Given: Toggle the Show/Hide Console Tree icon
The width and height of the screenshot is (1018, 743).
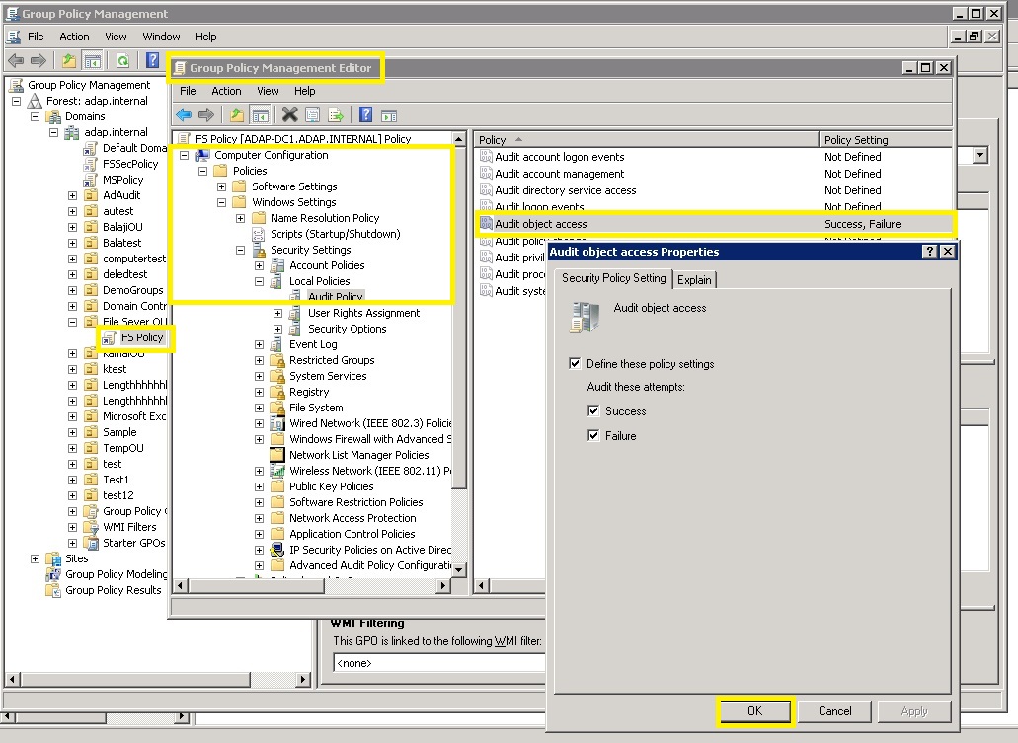Looking at the screenshot, I should (262, 114).
